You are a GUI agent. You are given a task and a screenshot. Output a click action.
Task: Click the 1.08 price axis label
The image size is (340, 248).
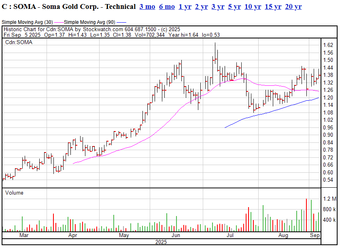point(328,112)
